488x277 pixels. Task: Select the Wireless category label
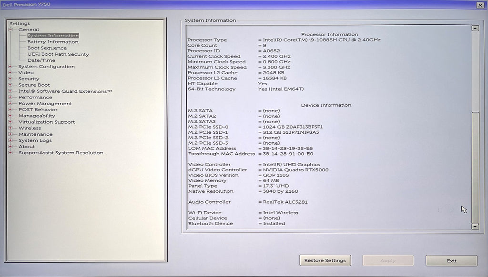[30, 128]
